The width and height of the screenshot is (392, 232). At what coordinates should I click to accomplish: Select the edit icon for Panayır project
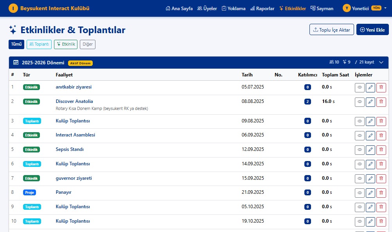tap(370, 193)
